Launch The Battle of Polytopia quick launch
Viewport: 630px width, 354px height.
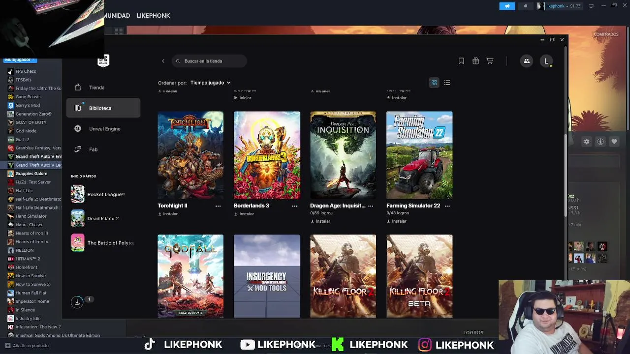[x=102, y=242]
